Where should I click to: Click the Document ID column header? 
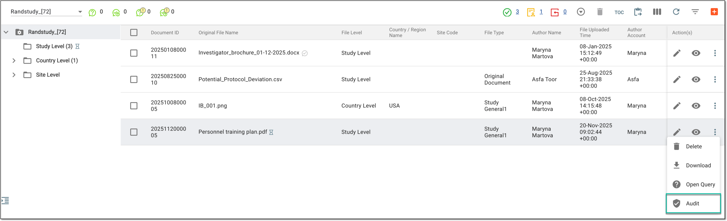[x=165, y=32]
